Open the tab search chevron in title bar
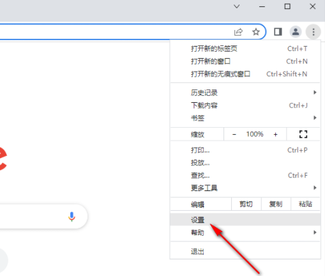 [x=237, y=6]
